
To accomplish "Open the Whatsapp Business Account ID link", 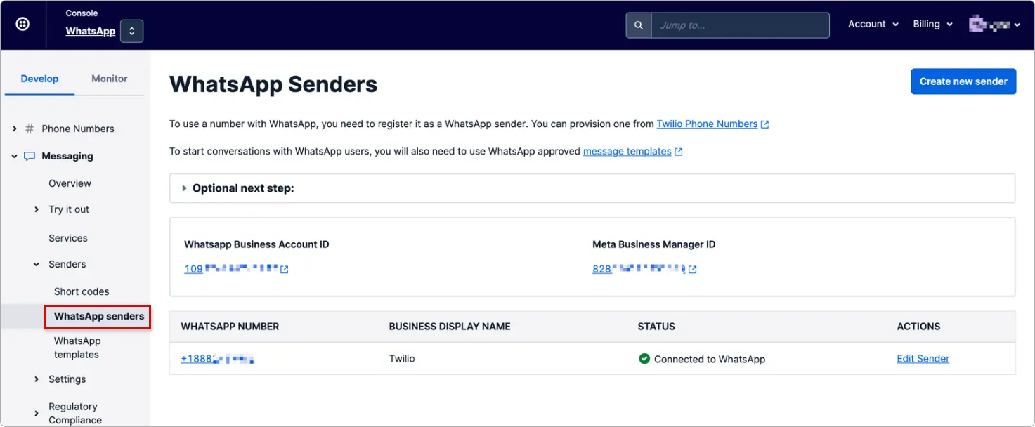I will (231, 269).
